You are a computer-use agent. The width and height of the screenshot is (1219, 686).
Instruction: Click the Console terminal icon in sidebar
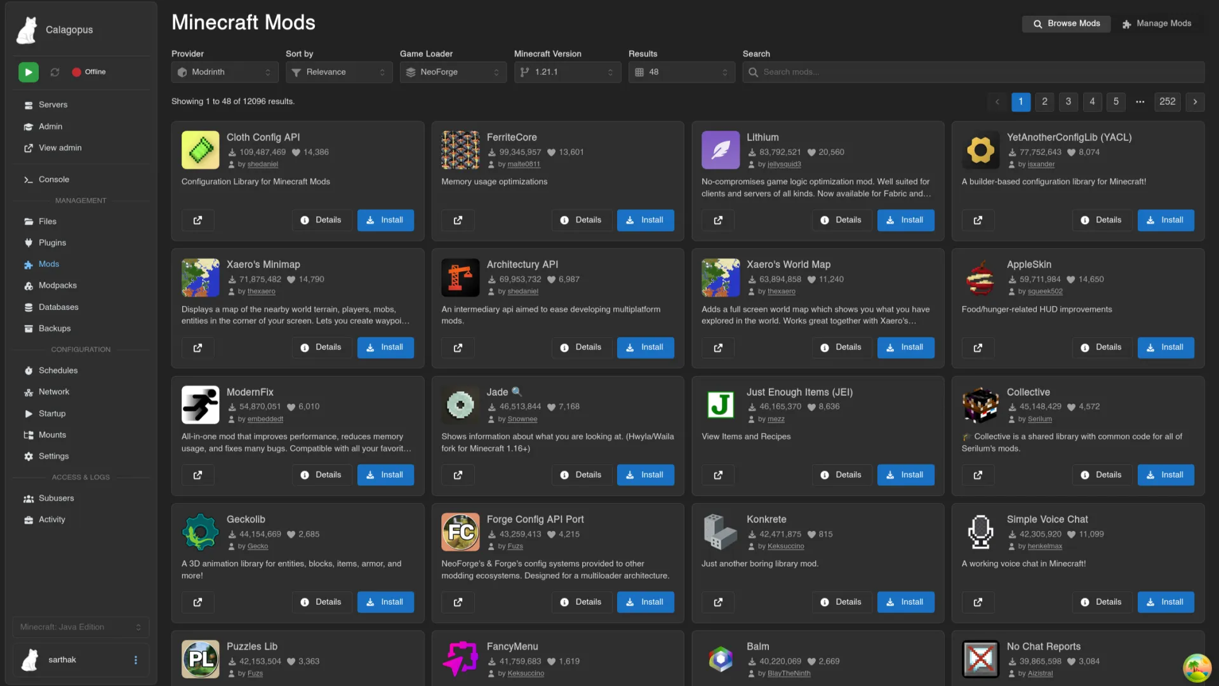(28, 180)
